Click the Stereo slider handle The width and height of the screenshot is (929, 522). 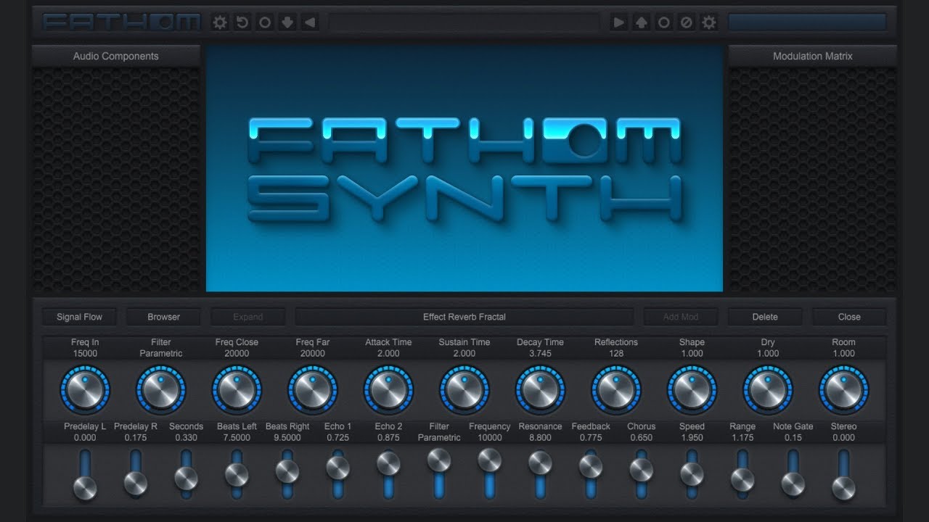[x=843, y=488]
